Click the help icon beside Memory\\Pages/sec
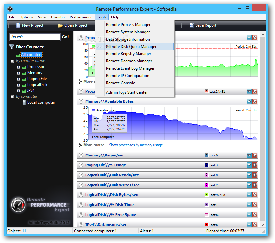The width and height of the screenshot is (275, 243). coord(81,155)
